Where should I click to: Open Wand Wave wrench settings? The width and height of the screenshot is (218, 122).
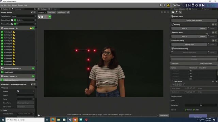pos(213,33)
